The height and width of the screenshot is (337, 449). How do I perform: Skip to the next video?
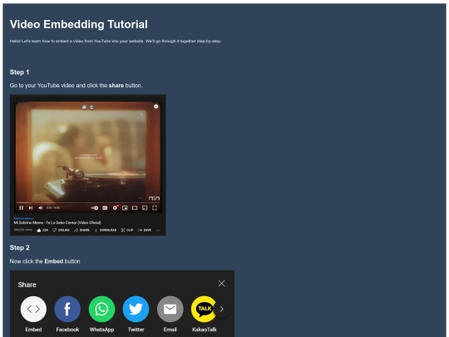point(31,208)
